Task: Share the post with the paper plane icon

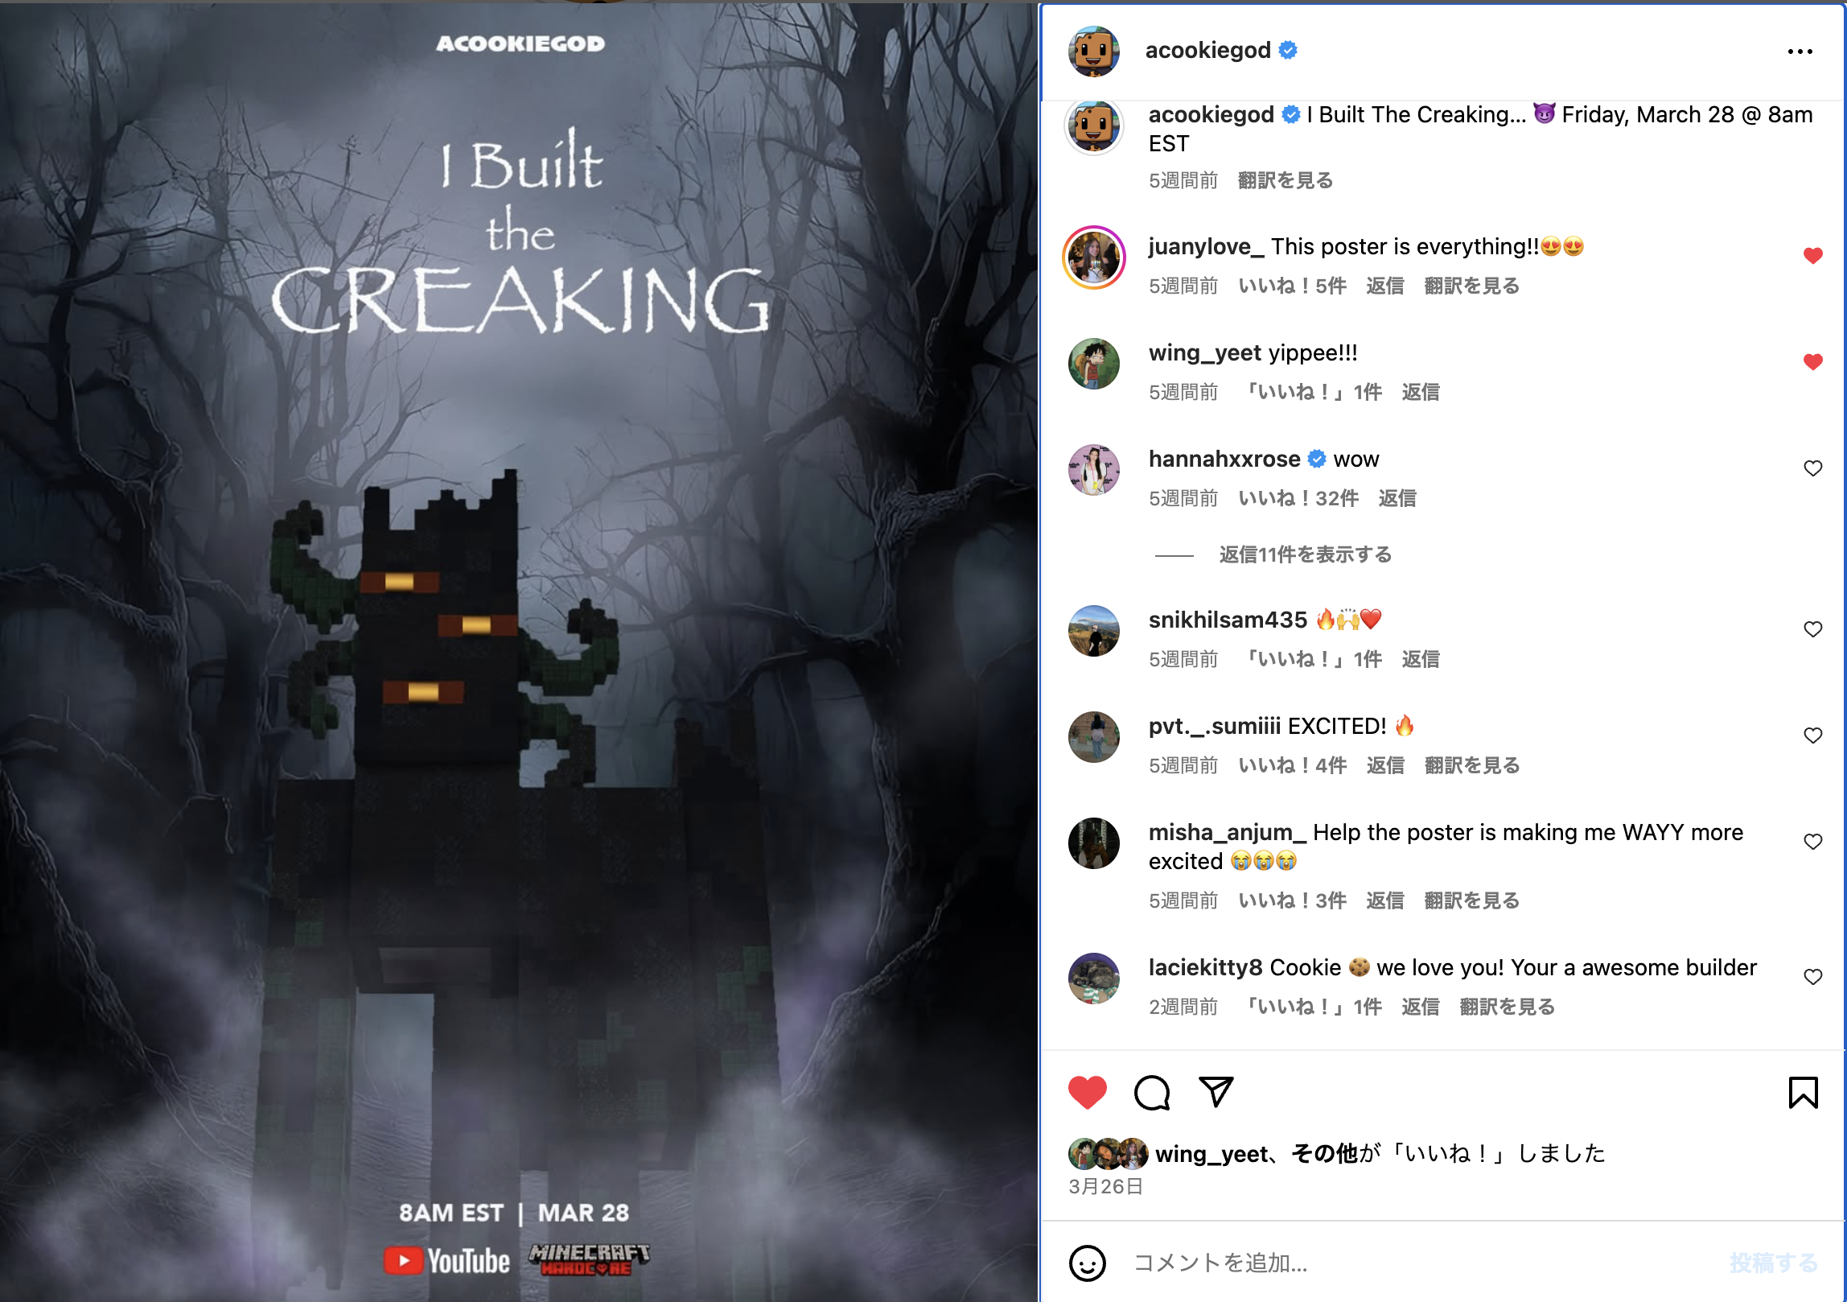Action: click(1216, 1092)
